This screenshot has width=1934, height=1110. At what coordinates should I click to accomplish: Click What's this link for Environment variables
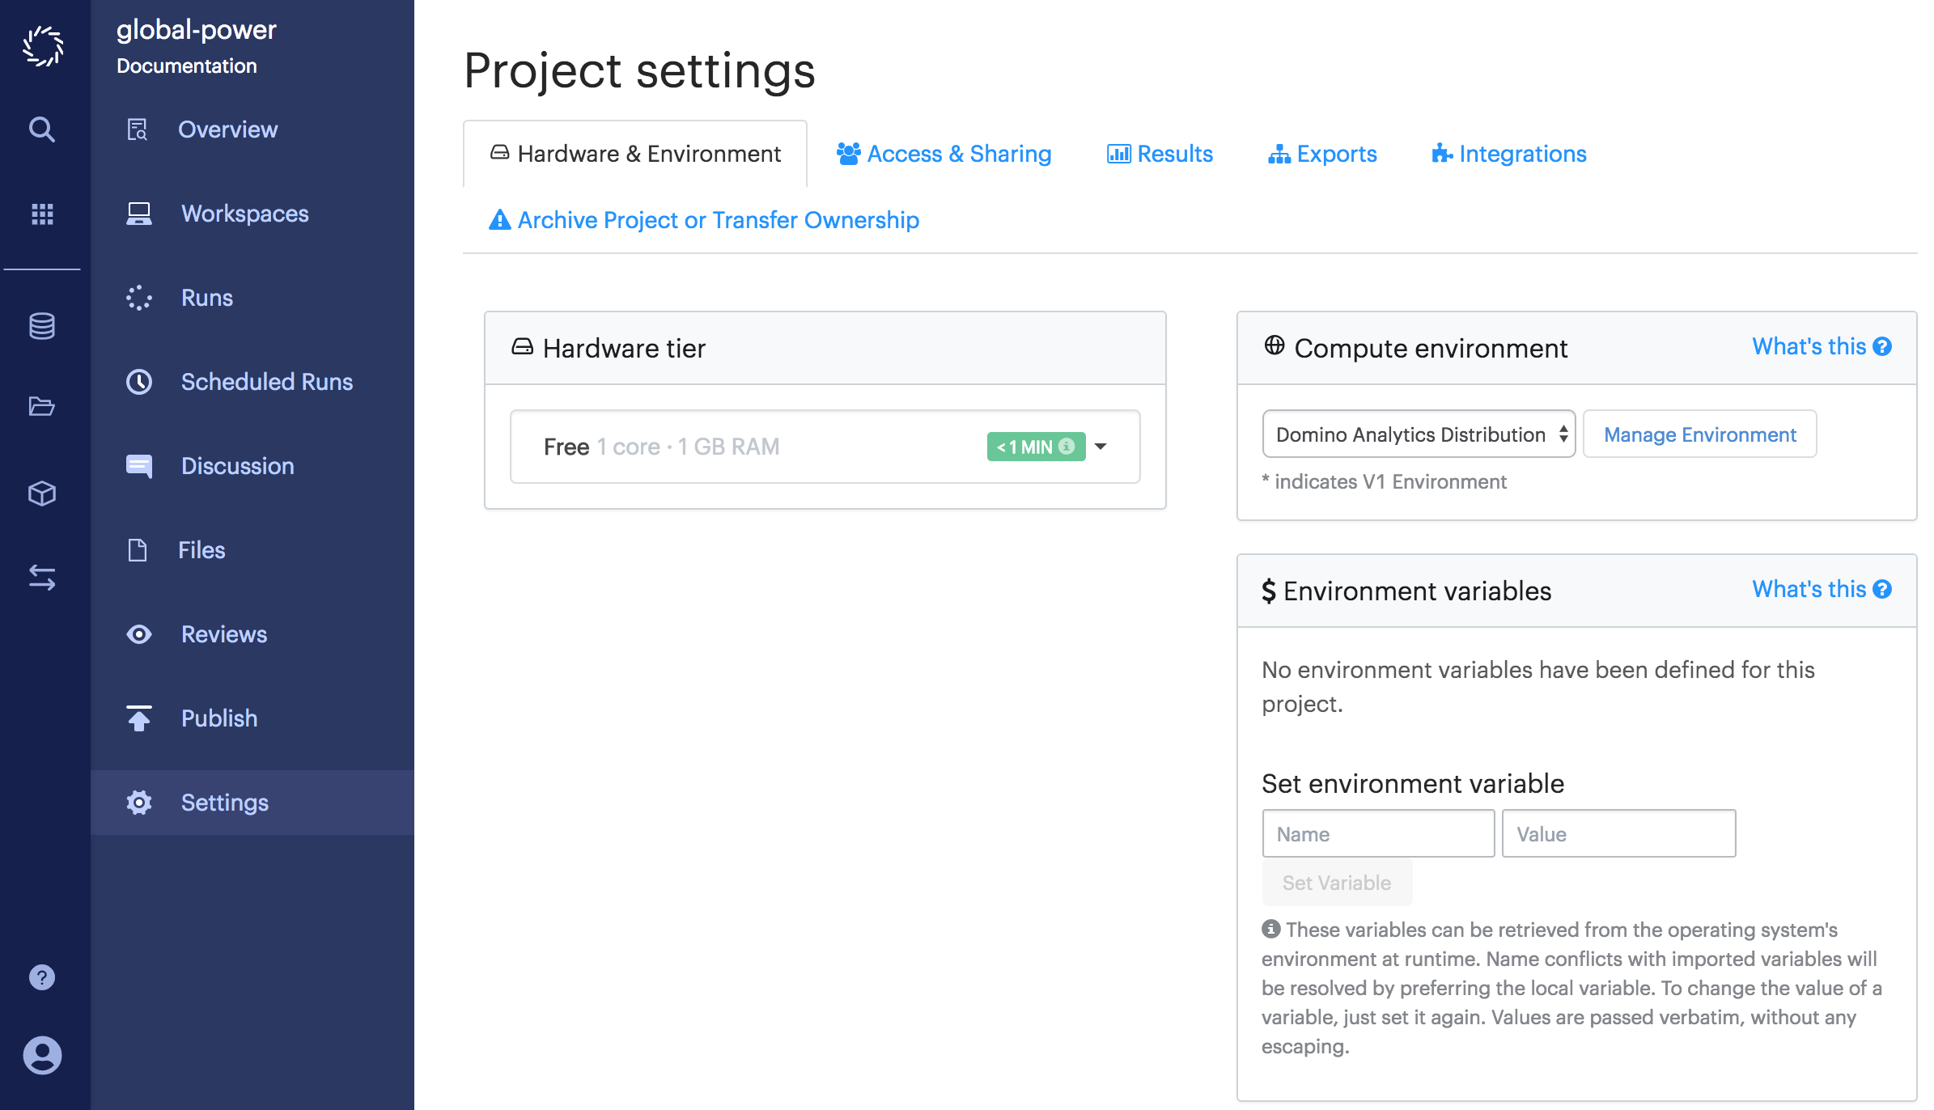click(1809, 589)
